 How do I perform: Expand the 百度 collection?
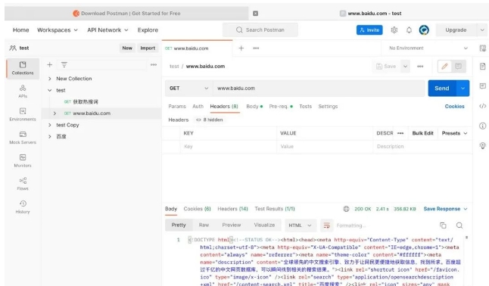tap(50, 136)
